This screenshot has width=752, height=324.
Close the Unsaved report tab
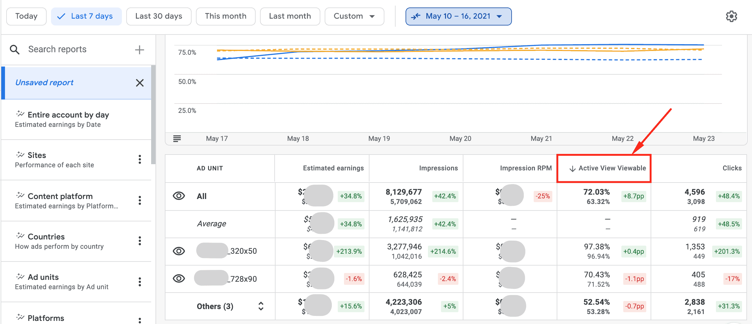pos(140,83)
